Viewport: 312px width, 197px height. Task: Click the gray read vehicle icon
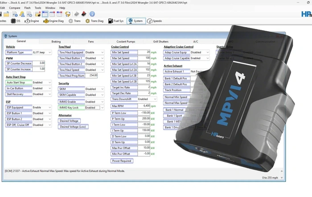click(x=77, y=14)
